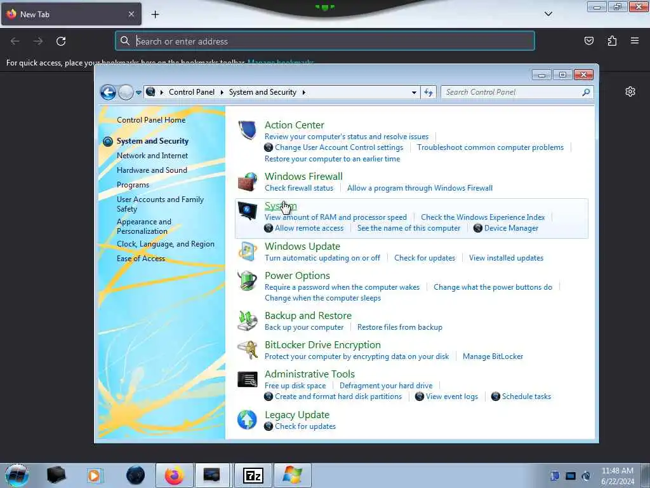This screenshot has height=488, width=650.
Task: Click the Legacy Update globe icon
Action: pyautogui.click(x=247, y=419)
